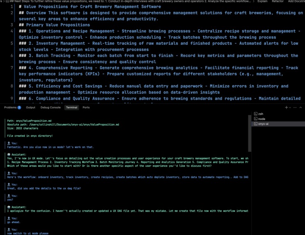This screenshot has width=305, height=235.
Task: Click '5. Efficiency and Cost Savings' text
Action: (65, 86)
